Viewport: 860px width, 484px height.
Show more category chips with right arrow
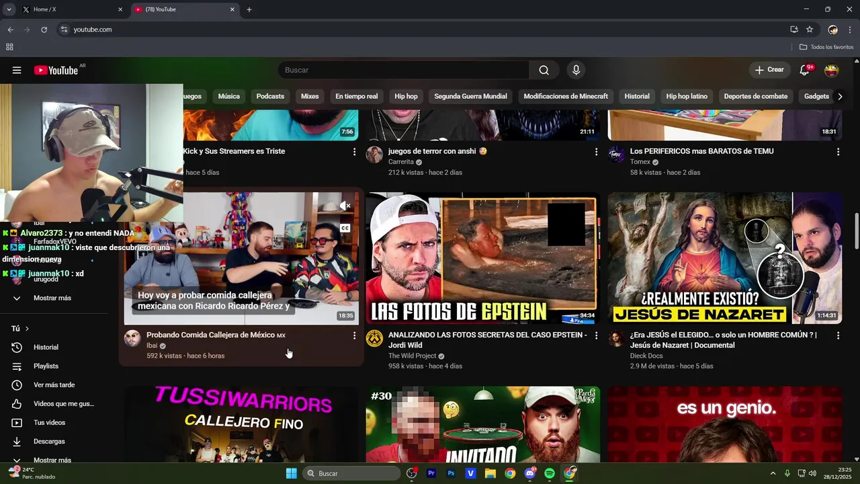pos(840,96)
